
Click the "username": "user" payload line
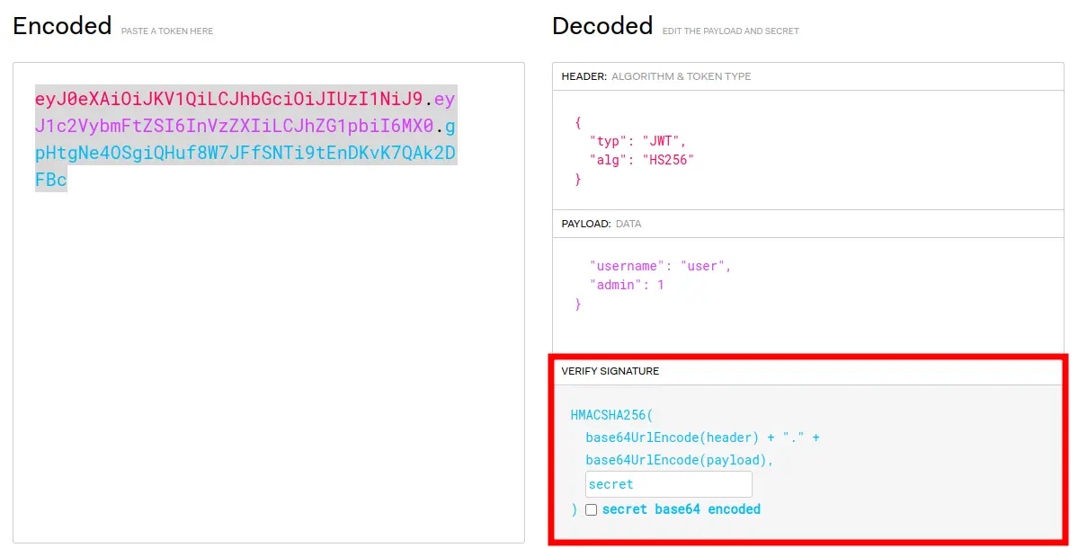[660, 266]
